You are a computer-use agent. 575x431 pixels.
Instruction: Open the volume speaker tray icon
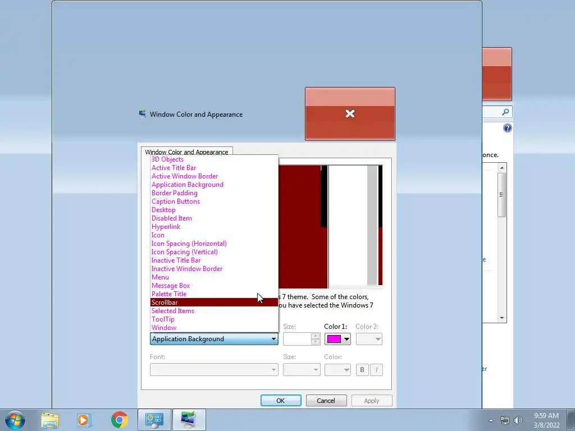[x=518, y=420]
